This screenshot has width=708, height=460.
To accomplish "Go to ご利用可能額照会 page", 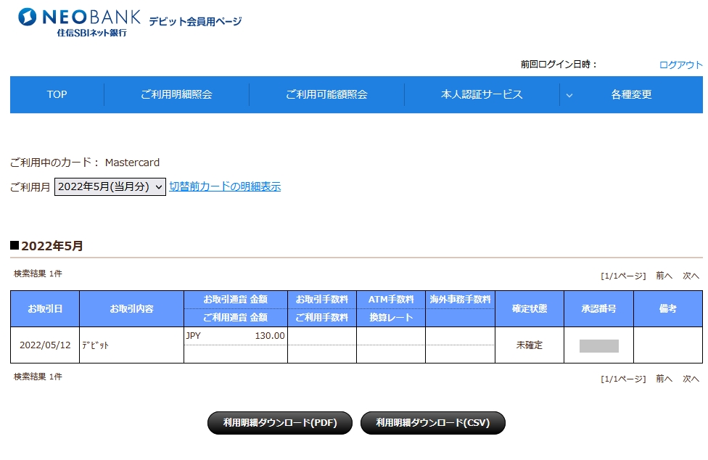I will coord(326,94).
